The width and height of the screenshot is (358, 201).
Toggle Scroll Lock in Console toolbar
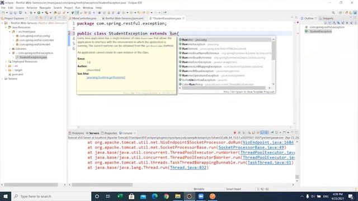pyautogui.click(x=253, y=133)
